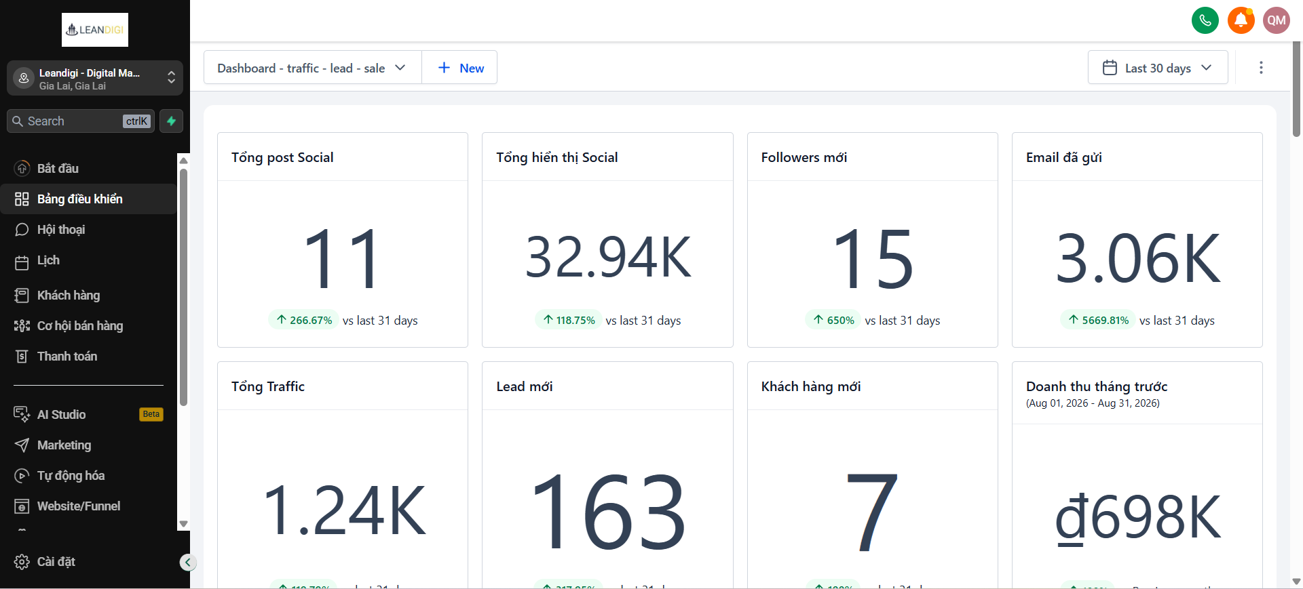
Task: Click the 5669.81% change badge
Action: click(x=1098, y=320)
